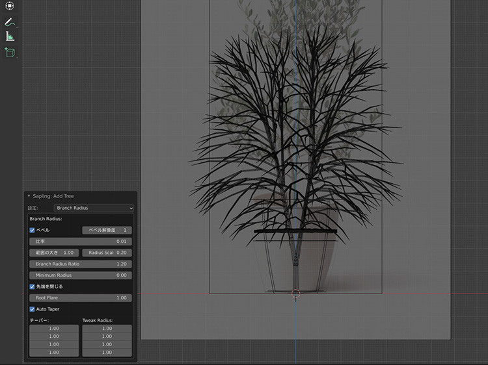
Task: Click the 比率 value field
Action: (81, 242)
